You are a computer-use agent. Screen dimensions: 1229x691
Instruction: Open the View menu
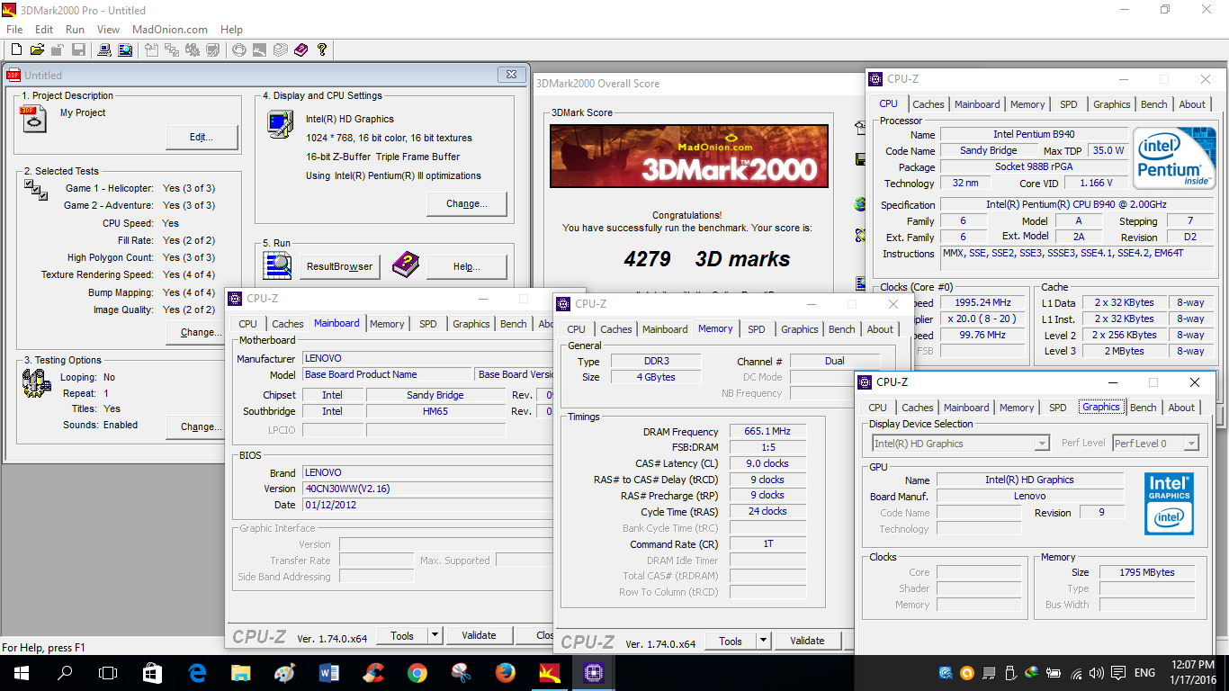point(108,30)
